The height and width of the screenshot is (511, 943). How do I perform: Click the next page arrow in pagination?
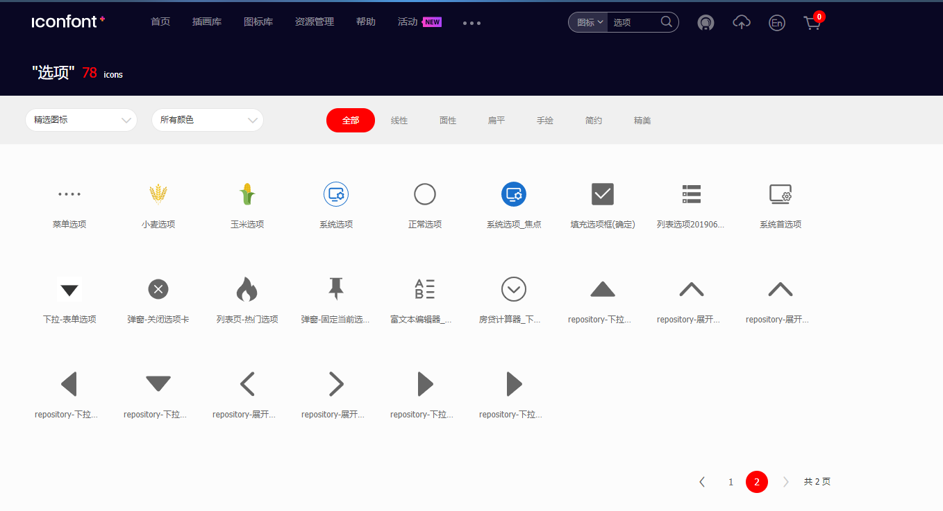click(785, 482)
